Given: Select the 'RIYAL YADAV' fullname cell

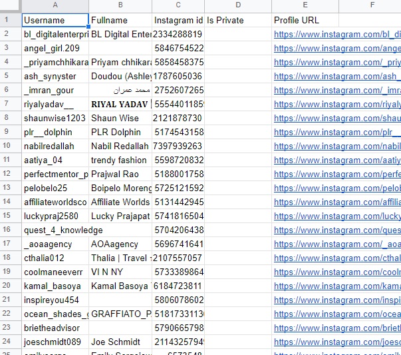Looking at the screenshot, I should 120,104.
